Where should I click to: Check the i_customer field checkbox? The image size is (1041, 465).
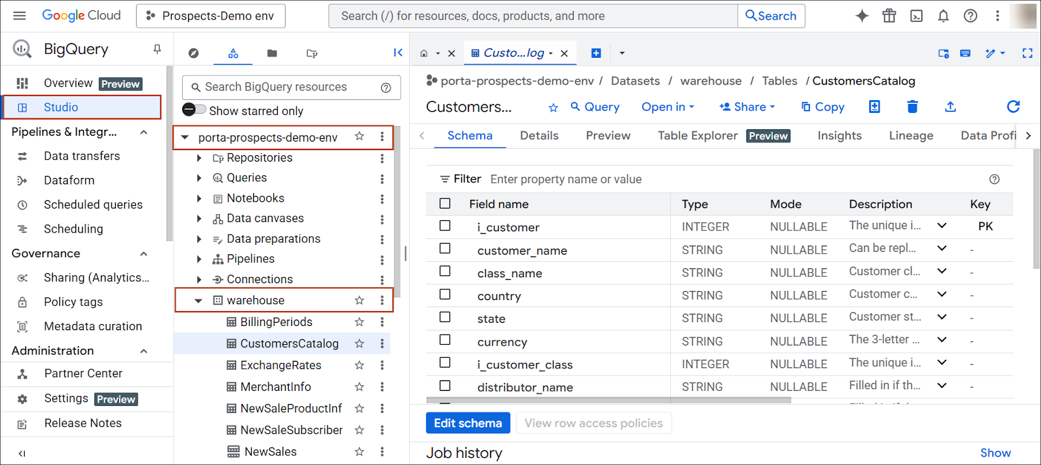(445, 225)
